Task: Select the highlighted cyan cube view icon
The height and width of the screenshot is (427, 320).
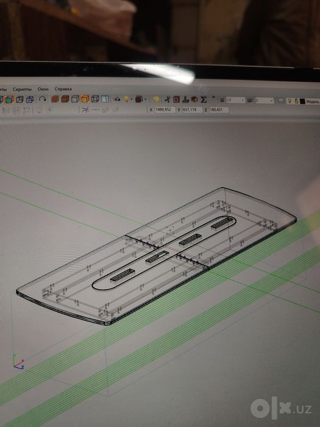Action: click(9, 99)
